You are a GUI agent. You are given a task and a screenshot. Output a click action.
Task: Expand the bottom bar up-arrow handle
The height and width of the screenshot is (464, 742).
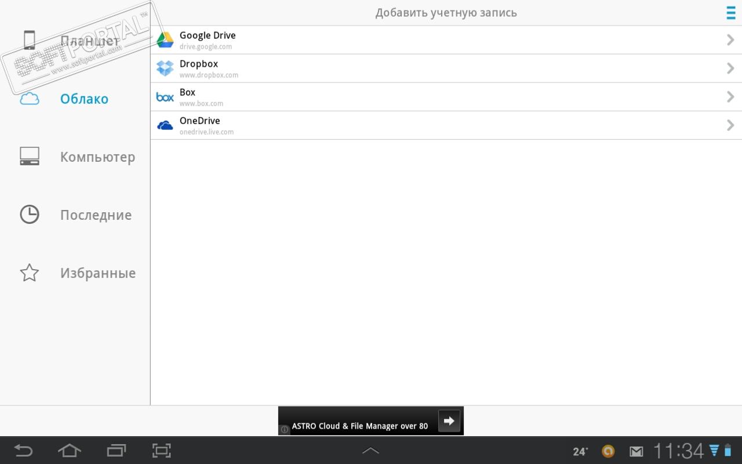pos(370,451)
